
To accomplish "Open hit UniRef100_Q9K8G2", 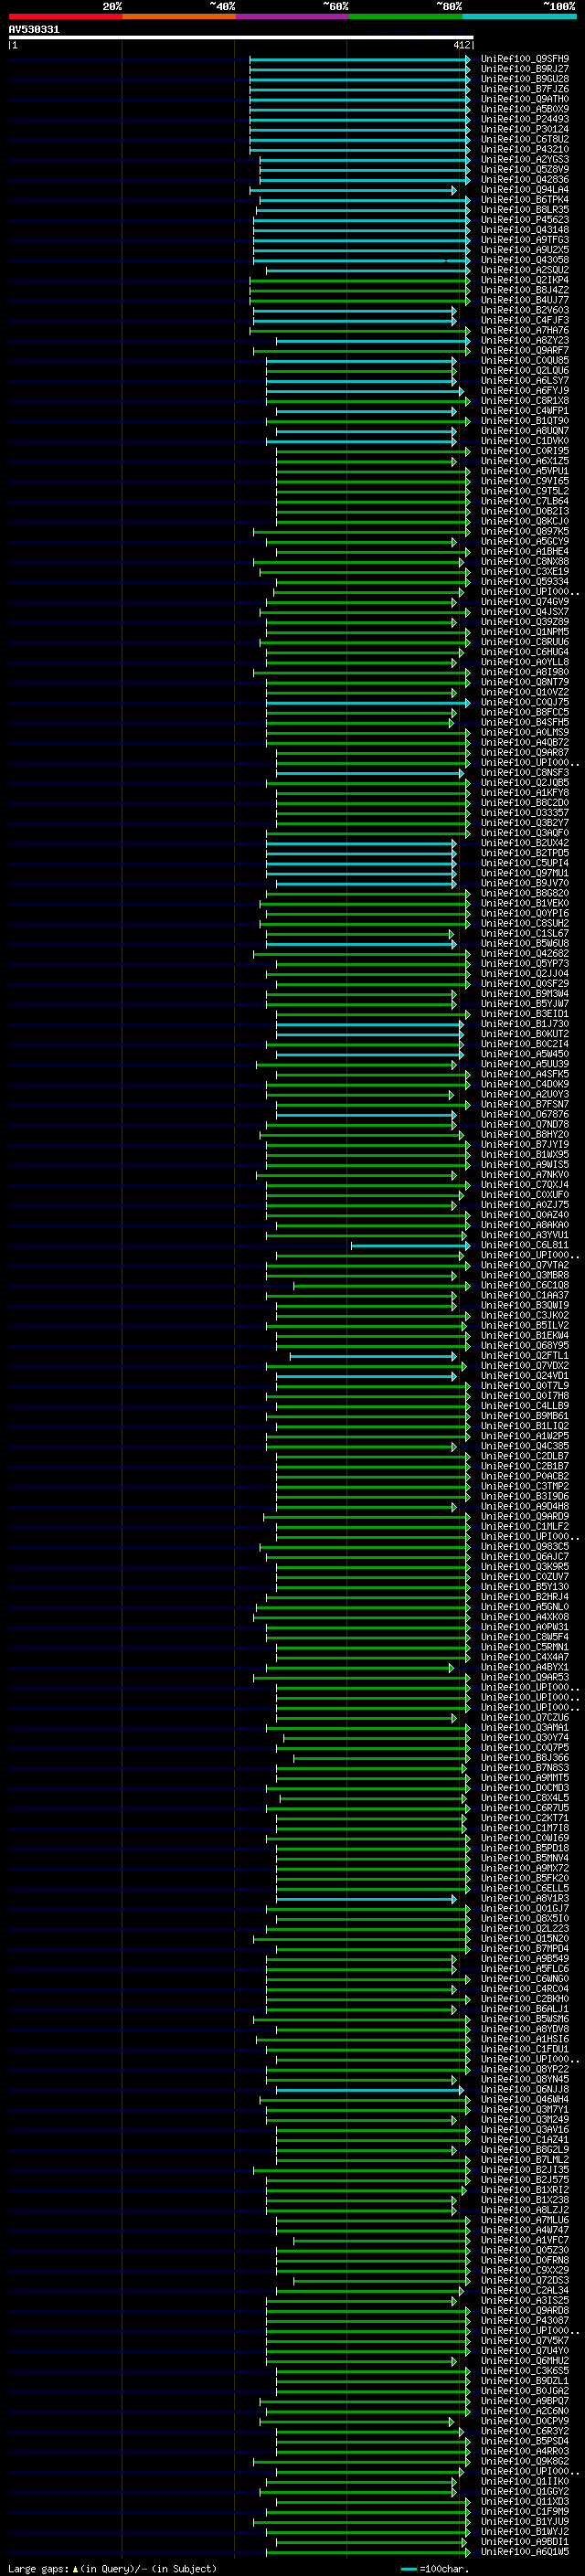I will coord(524,2461).
